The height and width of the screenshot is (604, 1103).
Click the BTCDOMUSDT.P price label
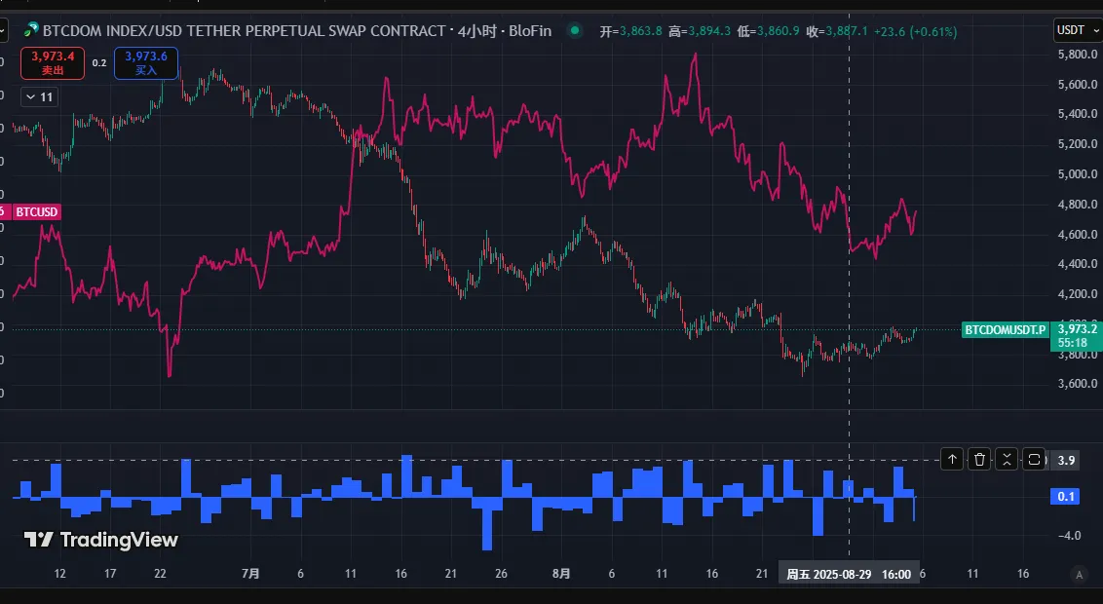(x=1004, y=330)
